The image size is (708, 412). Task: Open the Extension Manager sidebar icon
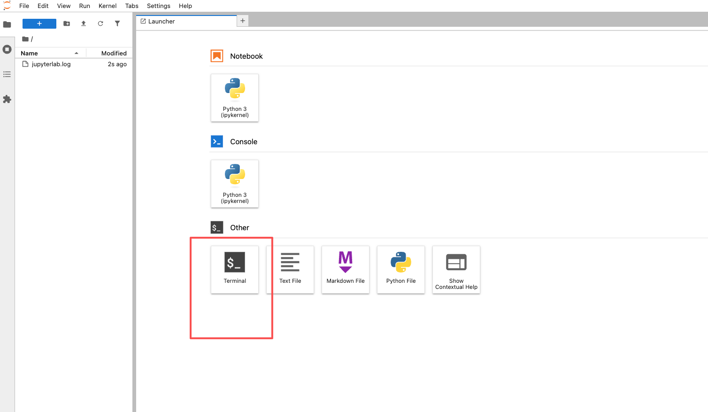[7, 99]
